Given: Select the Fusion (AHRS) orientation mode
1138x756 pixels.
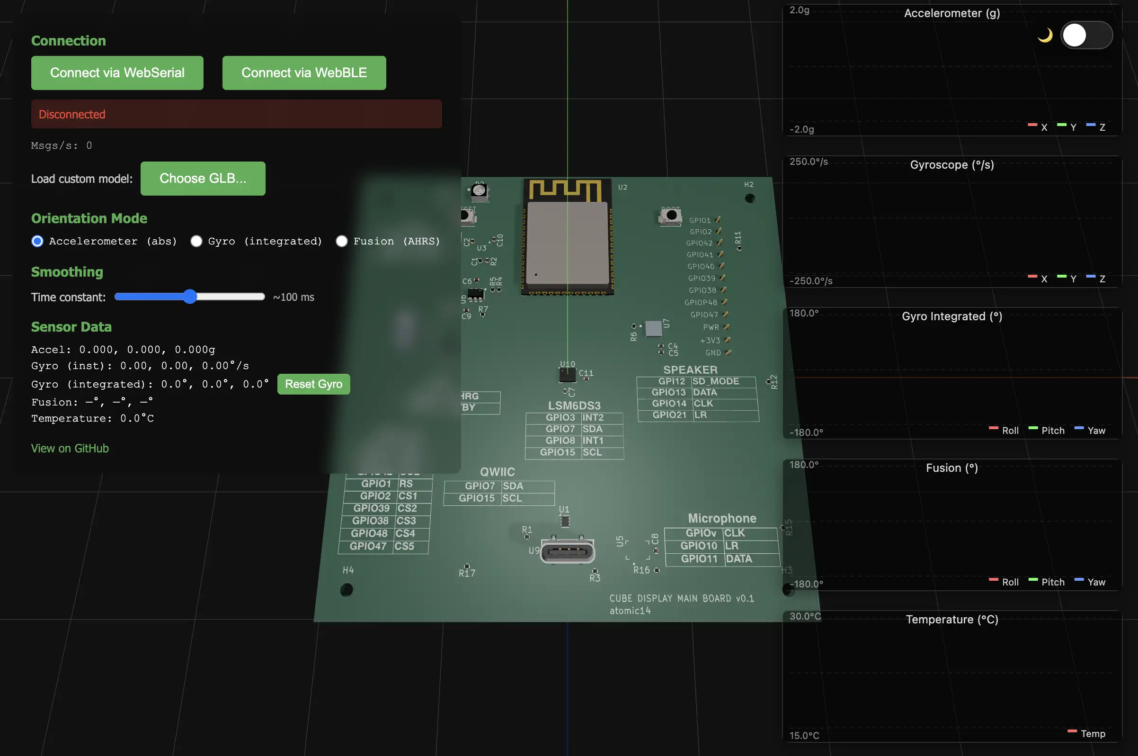Looking at the screenshot, I should tap(342, 241).
